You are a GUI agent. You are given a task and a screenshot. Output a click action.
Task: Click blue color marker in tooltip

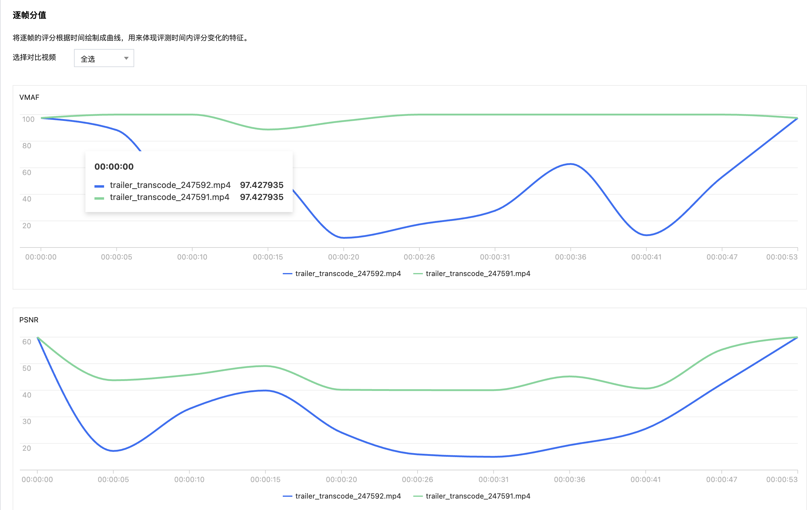[x=99, y=186]
